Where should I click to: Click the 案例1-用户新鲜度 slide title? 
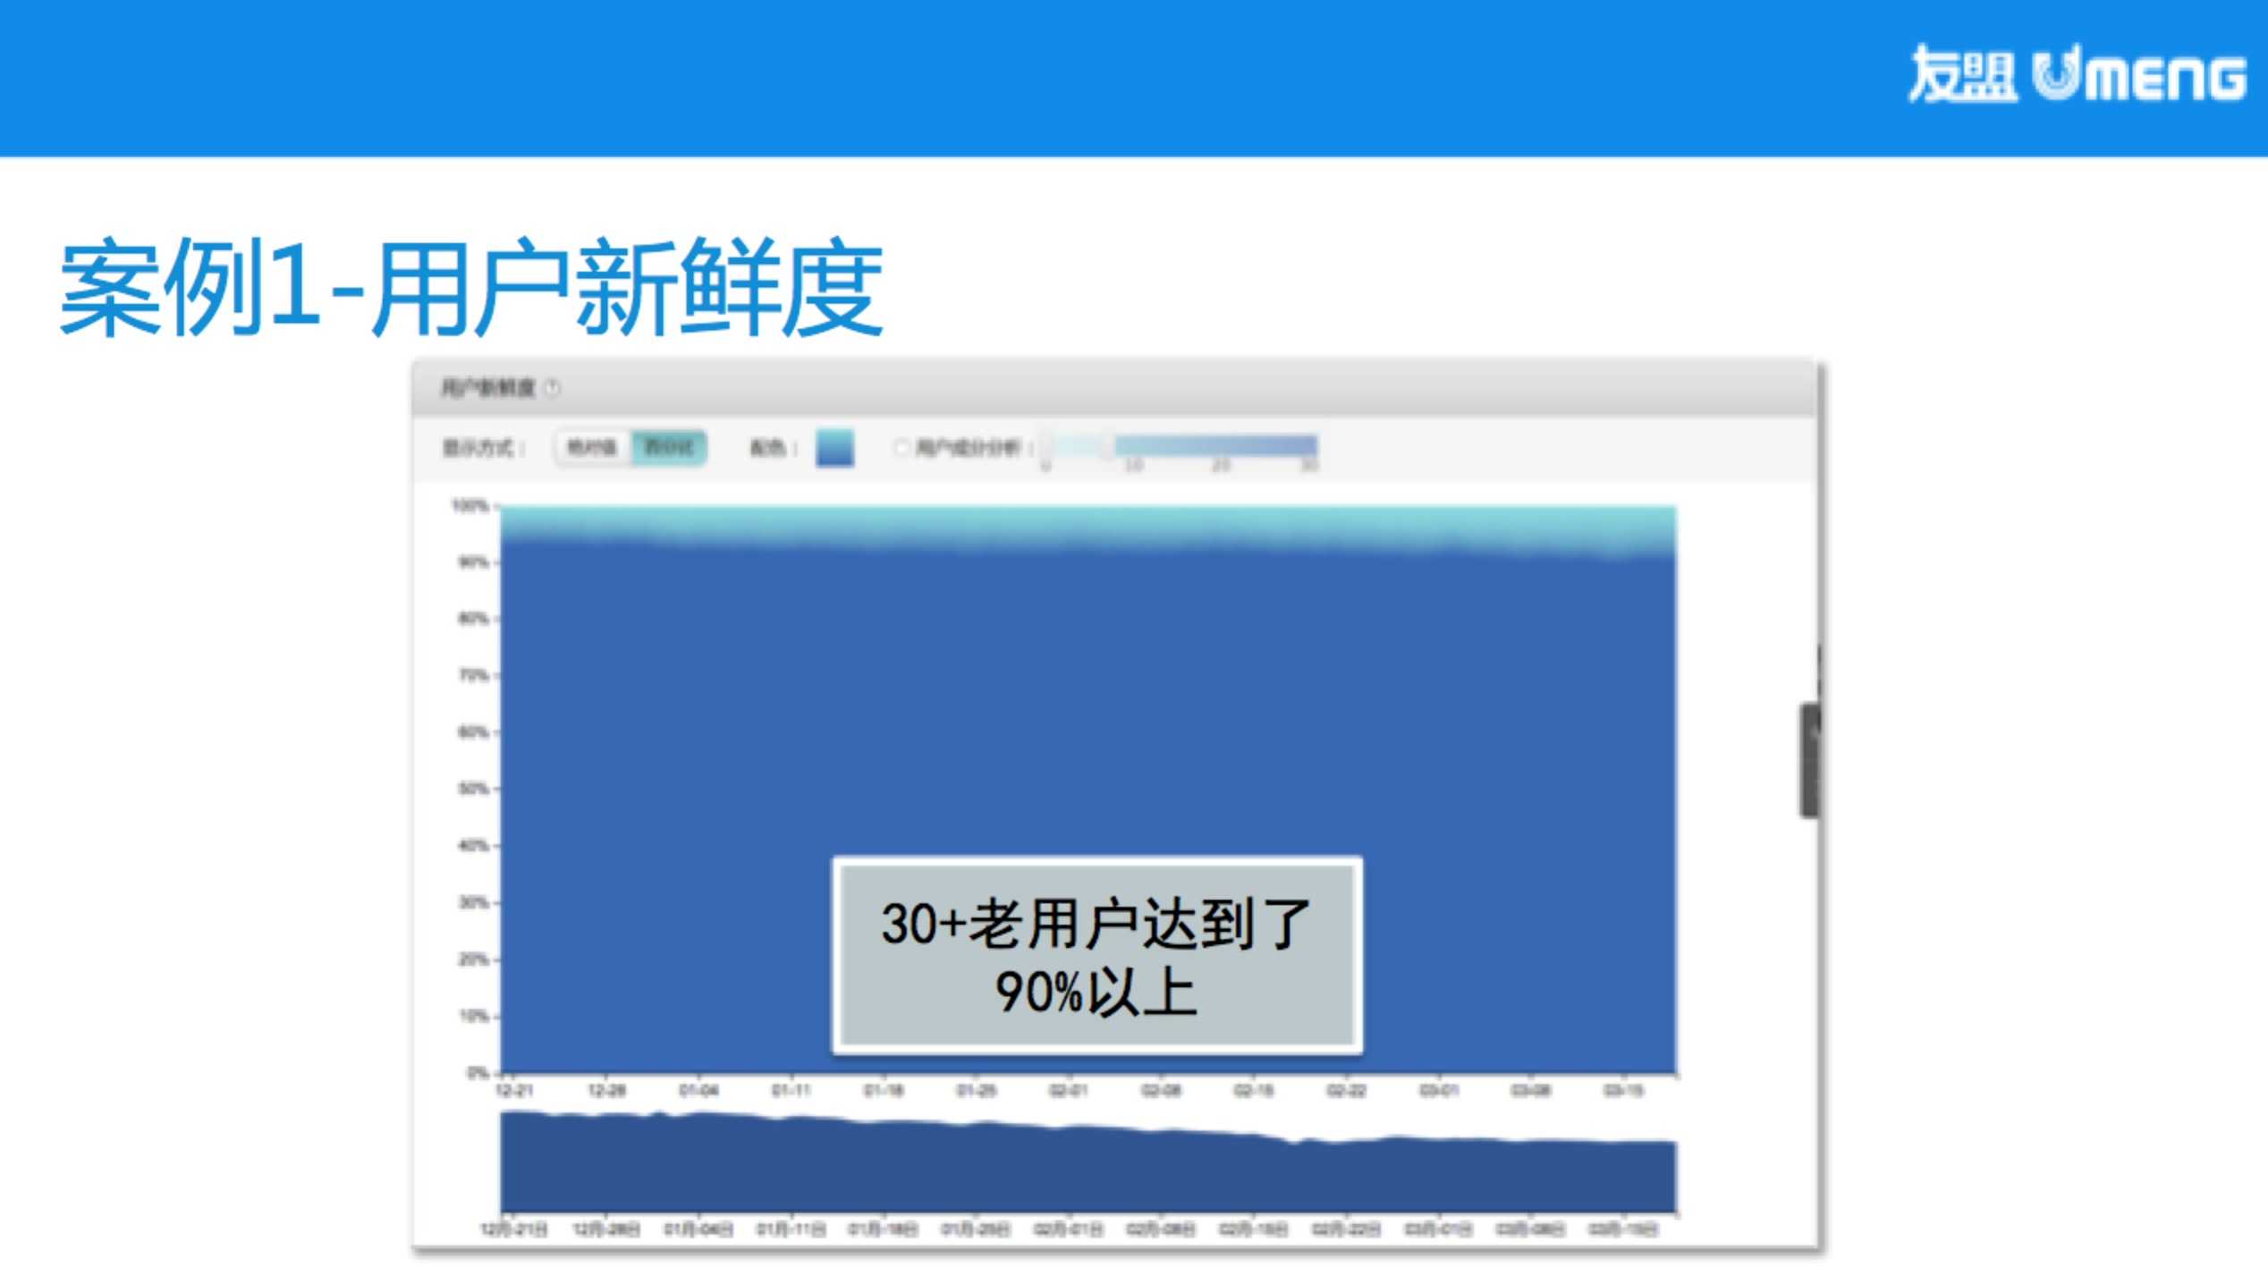471,288
